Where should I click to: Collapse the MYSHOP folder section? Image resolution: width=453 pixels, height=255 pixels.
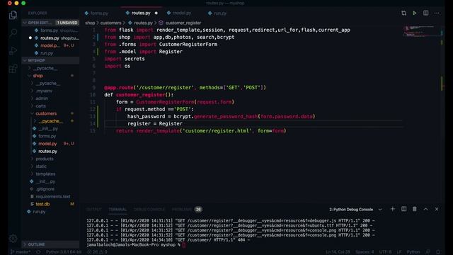(50, 60)
